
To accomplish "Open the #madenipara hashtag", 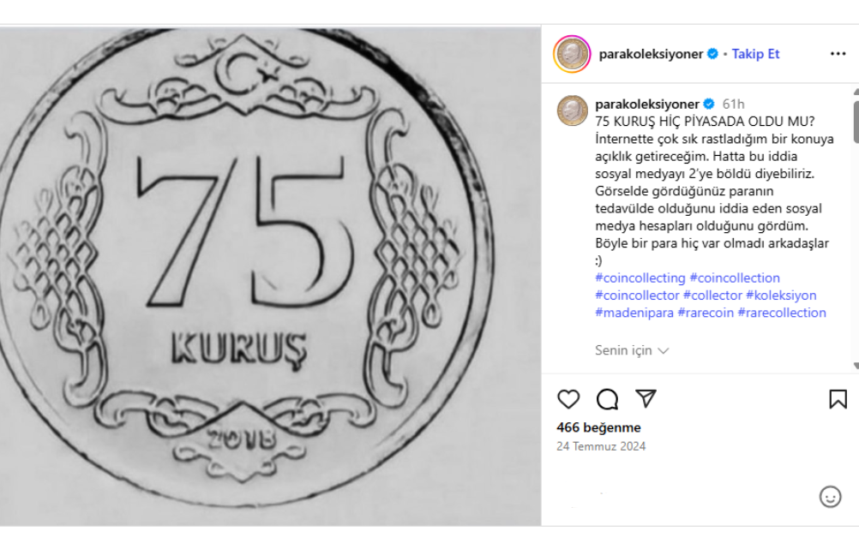I will click(634, 313).
